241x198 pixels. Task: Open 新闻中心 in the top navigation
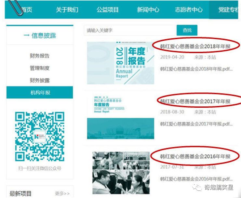click(148, 10)
